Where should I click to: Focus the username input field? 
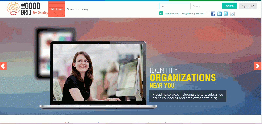pos(175,6)
